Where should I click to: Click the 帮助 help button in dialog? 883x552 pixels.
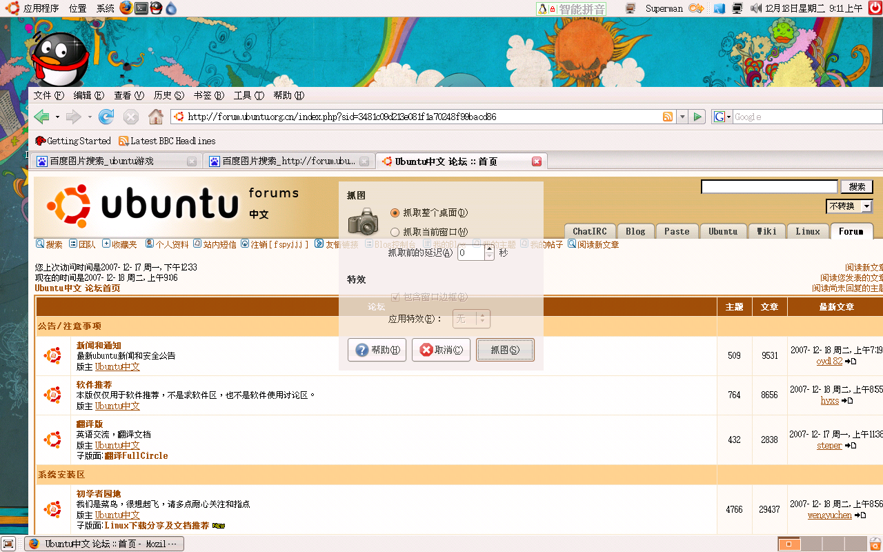click(377, 350)
